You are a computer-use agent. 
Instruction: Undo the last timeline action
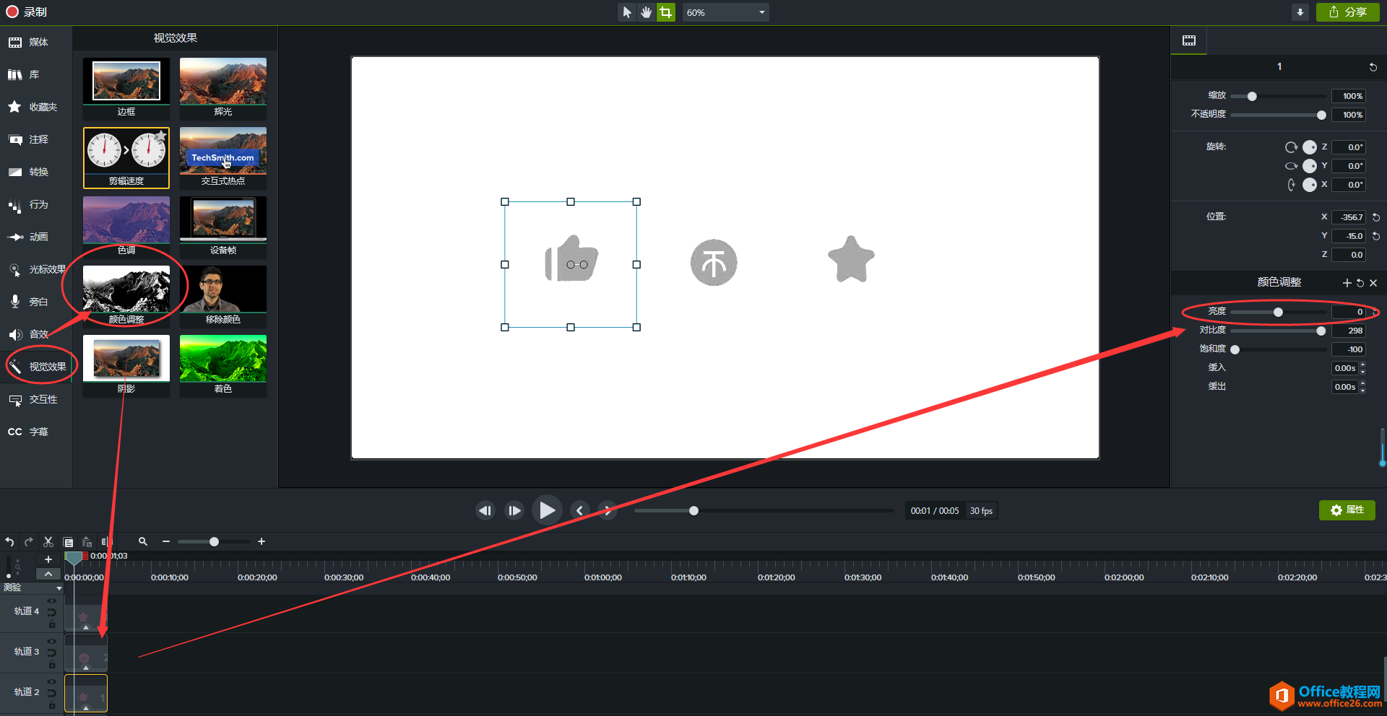click(x=9, y=541)
